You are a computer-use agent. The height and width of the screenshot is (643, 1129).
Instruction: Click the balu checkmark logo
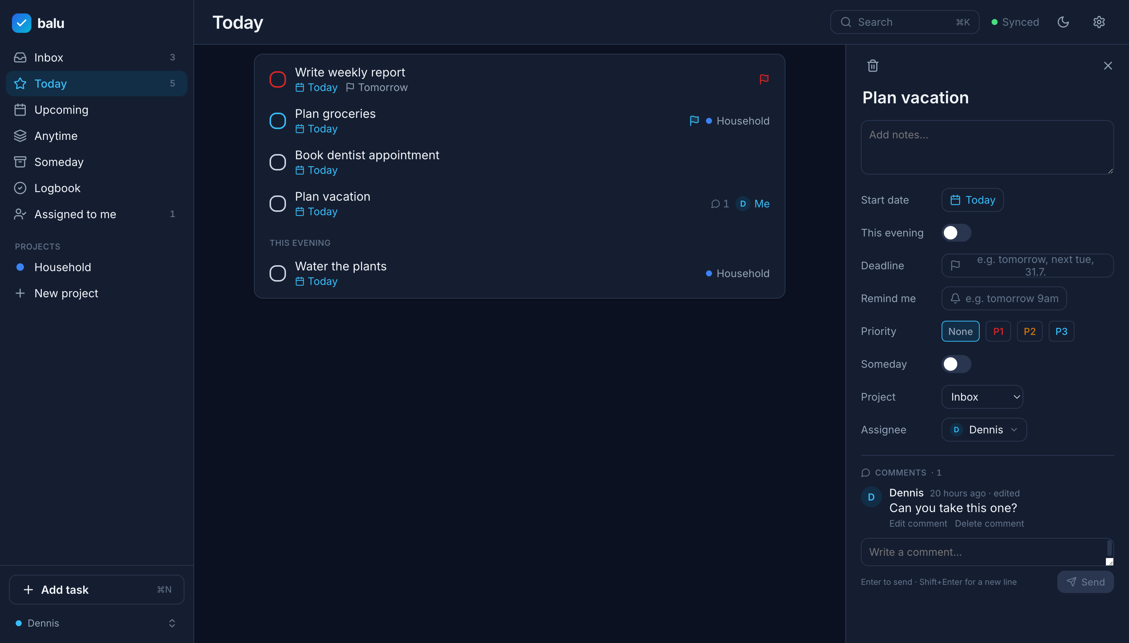pos(21,23)
